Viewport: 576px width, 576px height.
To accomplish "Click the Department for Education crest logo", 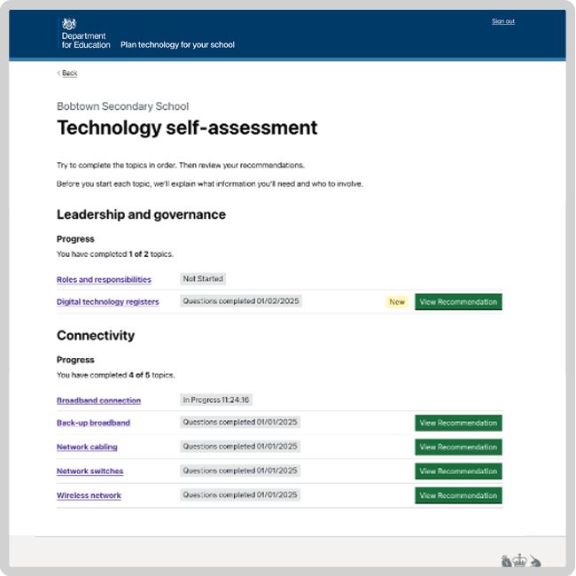I will pos(70,25).
